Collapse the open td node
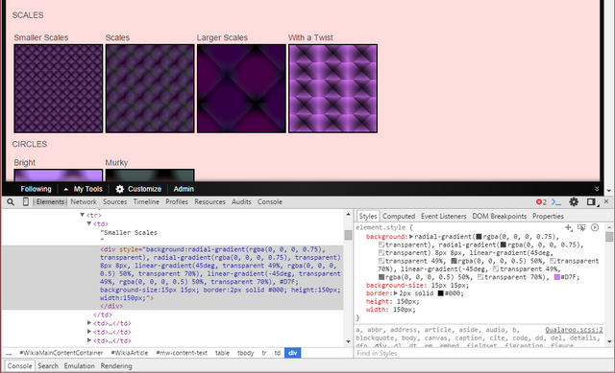 [89, 223]
